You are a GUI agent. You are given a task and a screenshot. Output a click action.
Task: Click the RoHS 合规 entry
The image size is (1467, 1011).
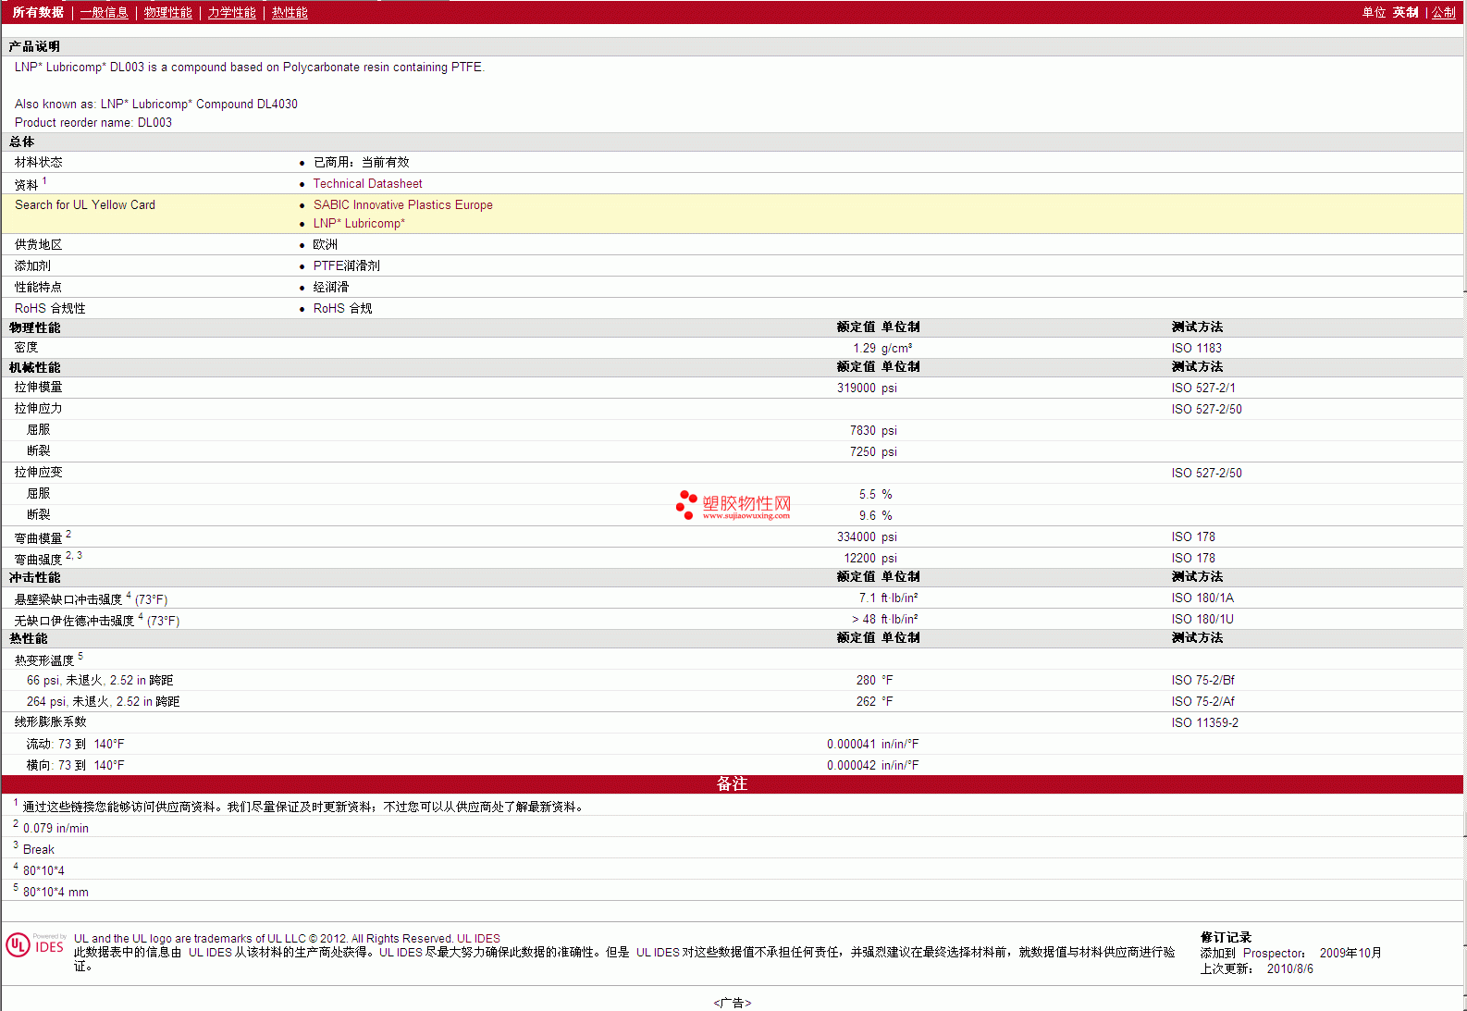(342, 308)
